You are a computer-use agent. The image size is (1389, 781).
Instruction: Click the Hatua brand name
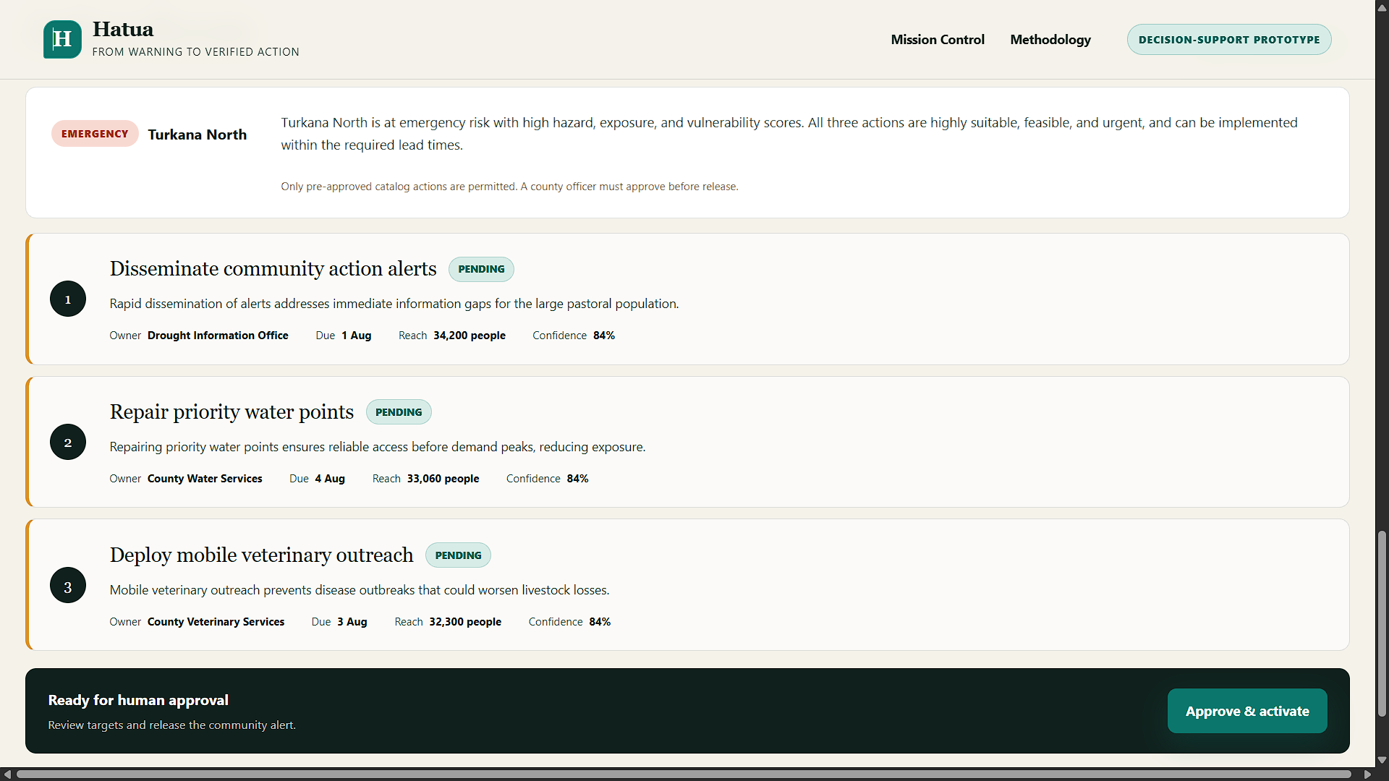click(123, 30)
